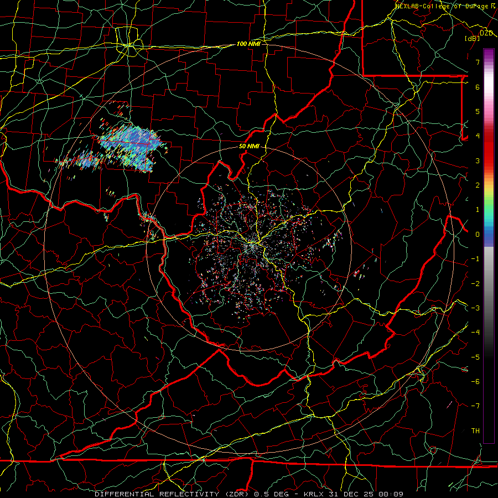The image size is (498, 498).
Task: Click the "TH" label on the color scale
Action: point(475,431)
